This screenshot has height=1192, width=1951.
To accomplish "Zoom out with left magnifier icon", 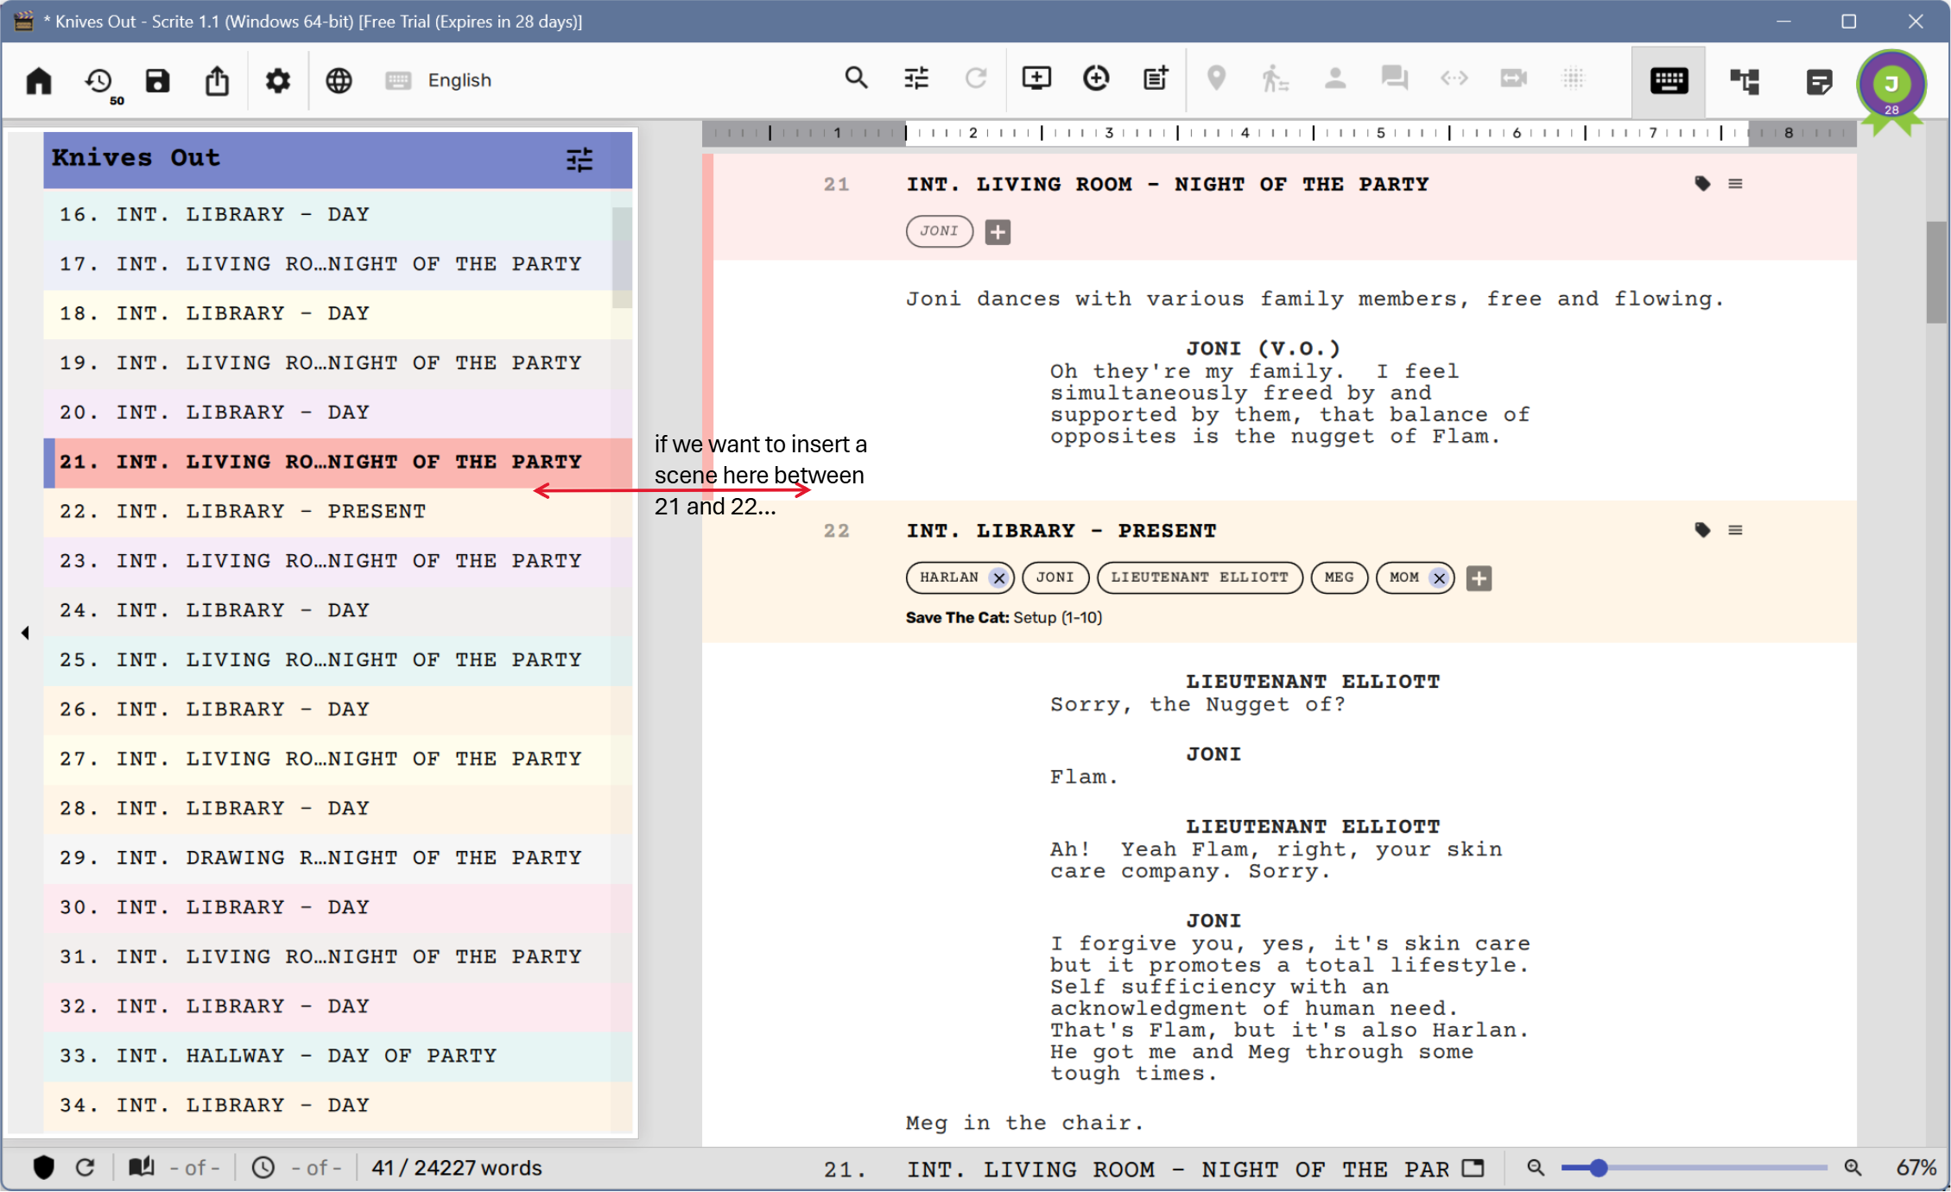I will (1535, 1168).
